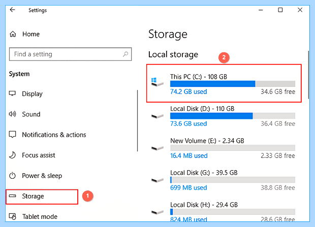Go to Power & sleep settings
The width and height of the screenshot is (315, 227).
[42, 176]
